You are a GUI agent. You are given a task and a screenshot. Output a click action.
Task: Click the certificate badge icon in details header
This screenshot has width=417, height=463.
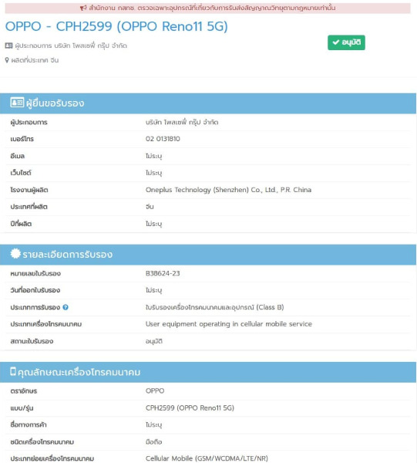point(15,254)
